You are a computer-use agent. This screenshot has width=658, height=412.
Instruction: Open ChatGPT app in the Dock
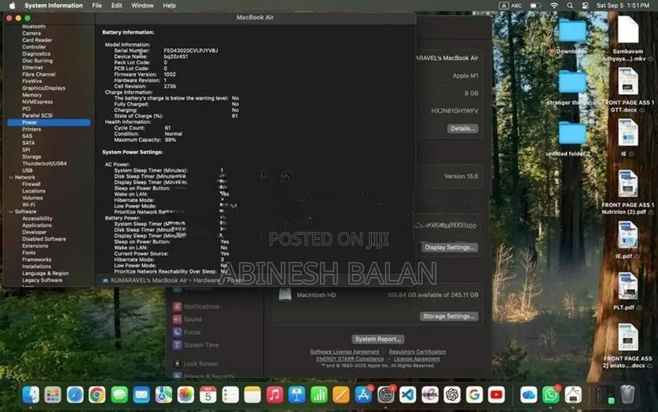pos(452,395)
